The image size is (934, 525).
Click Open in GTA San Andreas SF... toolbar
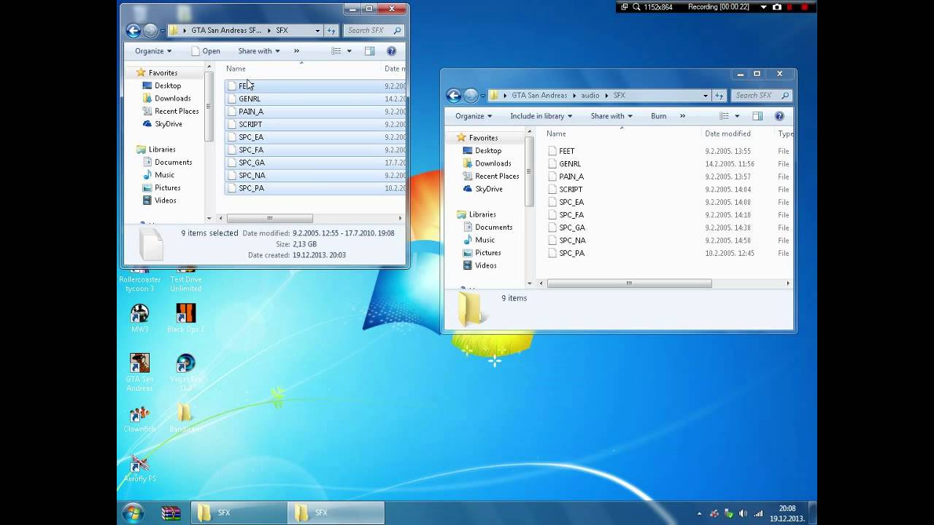(206, 51)
